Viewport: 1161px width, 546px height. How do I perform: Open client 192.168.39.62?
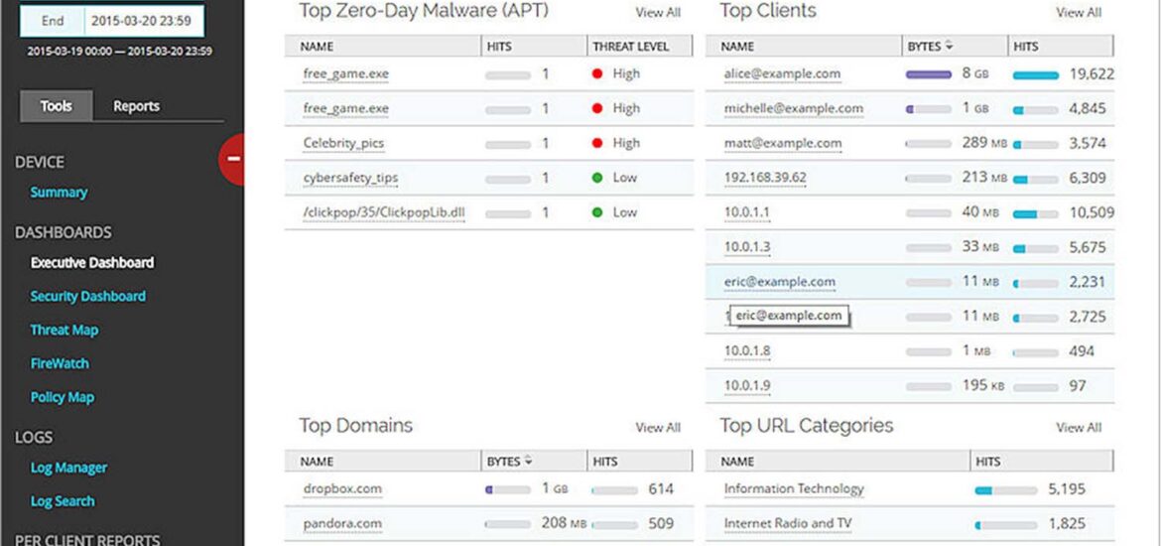765,178
